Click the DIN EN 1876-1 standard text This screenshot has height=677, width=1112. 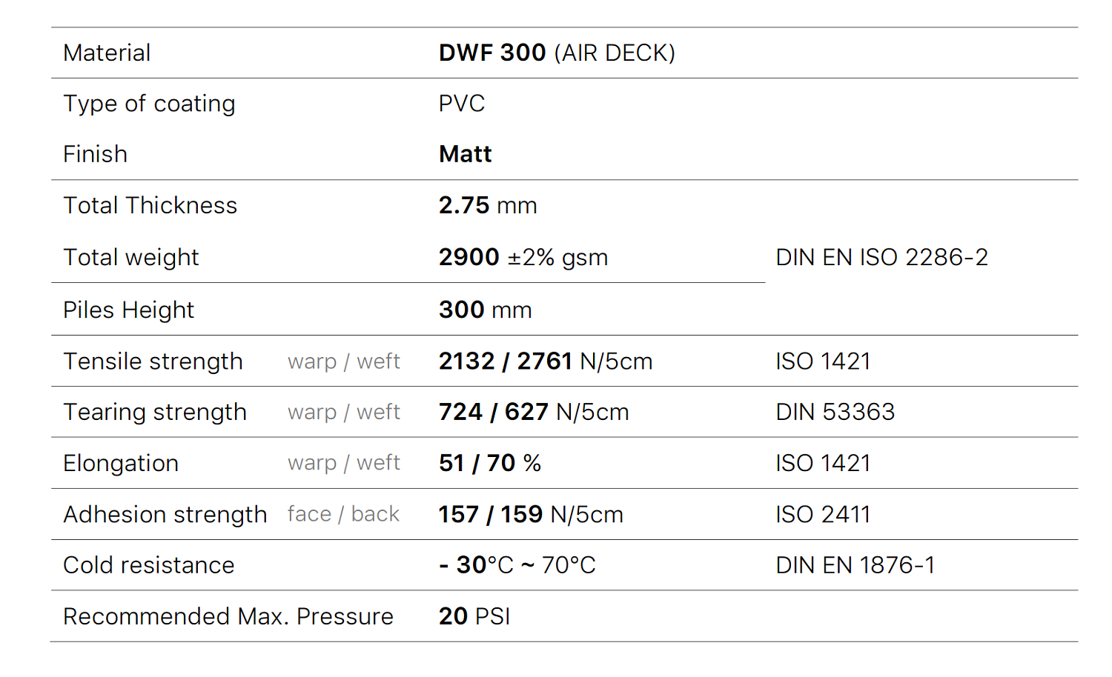855,565
